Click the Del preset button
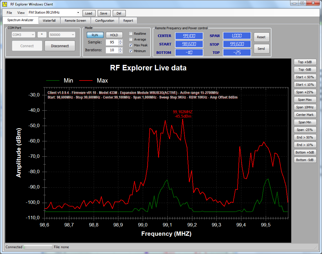 (119, 13)
